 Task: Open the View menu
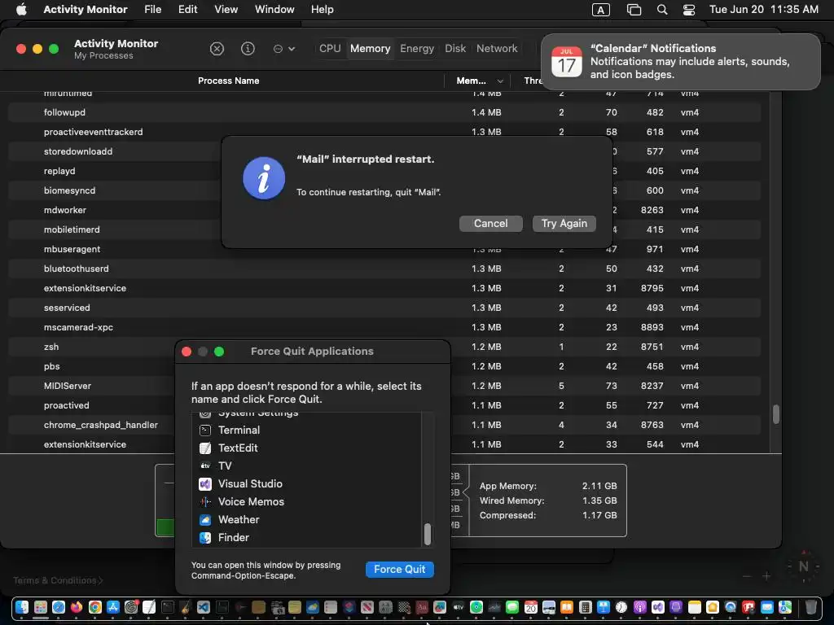click(x=226, y=10)
